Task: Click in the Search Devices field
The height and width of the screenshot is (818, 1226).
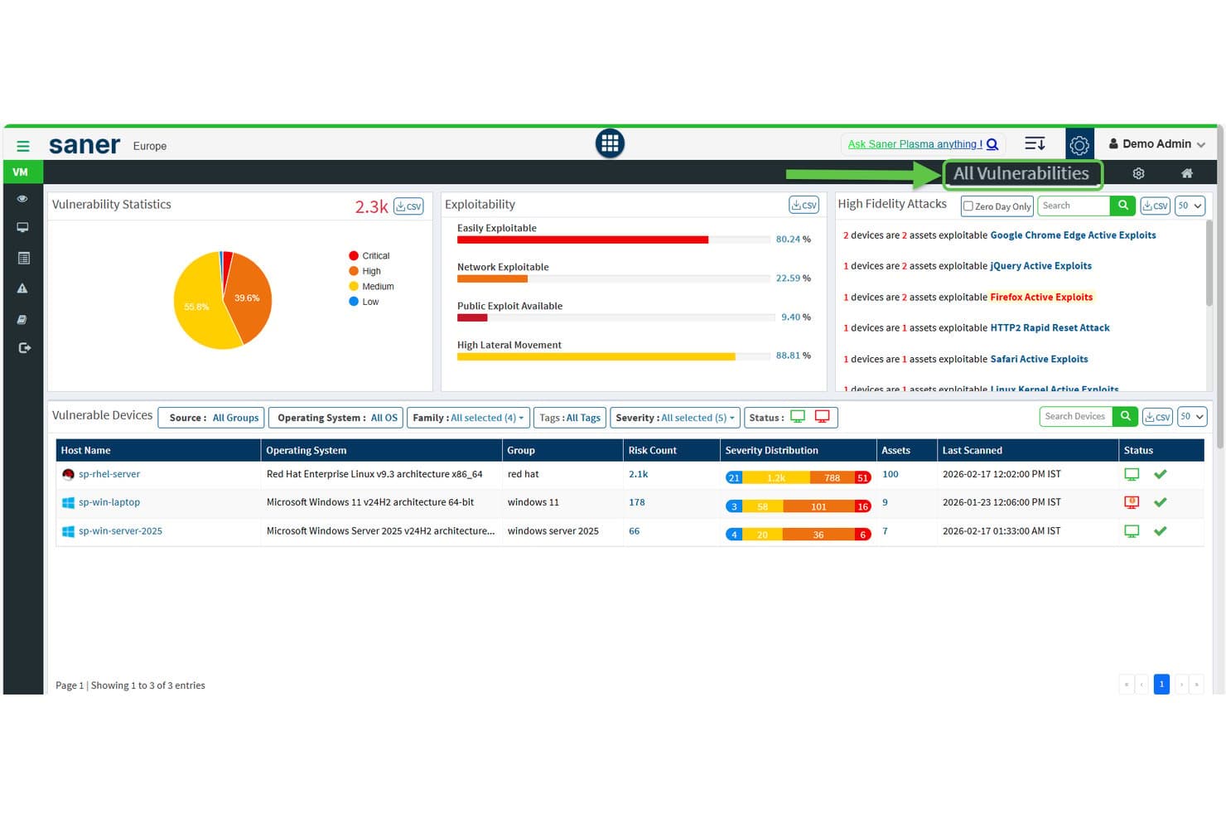Action: pos(1075,416)
